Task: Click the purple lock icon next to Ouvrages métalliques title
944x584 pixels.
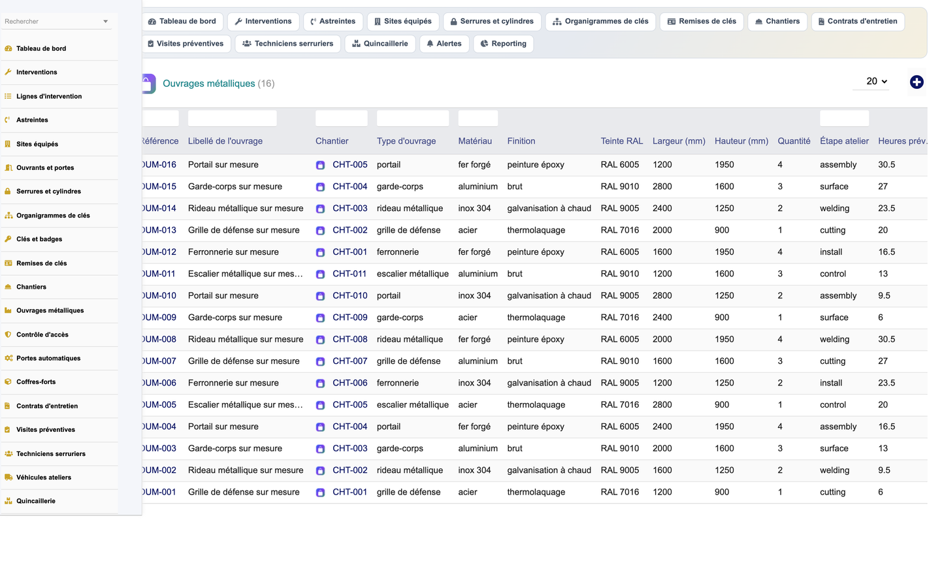Action: coord(149,84)
